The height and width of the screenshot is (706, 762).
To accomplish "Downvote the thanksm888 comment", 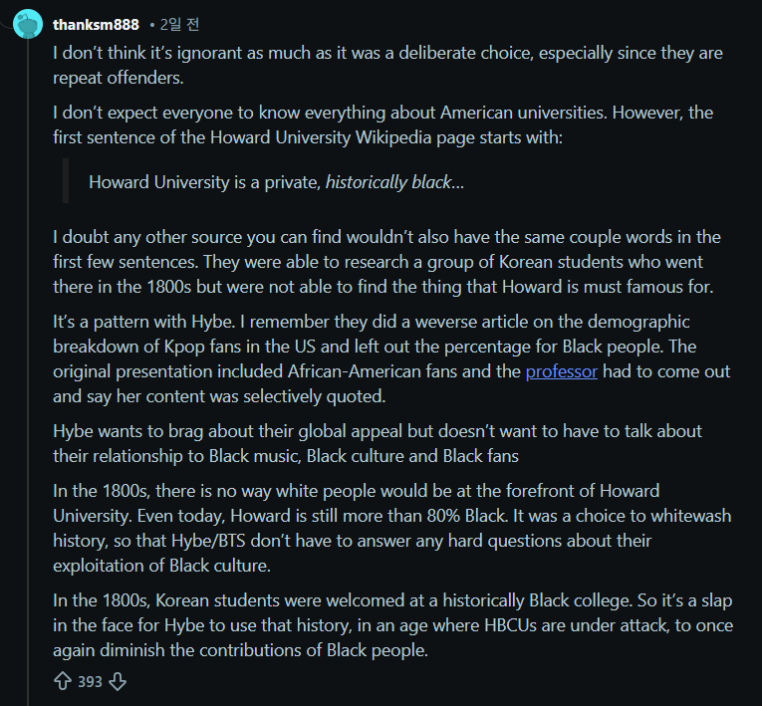I will [x=118, y=682].
